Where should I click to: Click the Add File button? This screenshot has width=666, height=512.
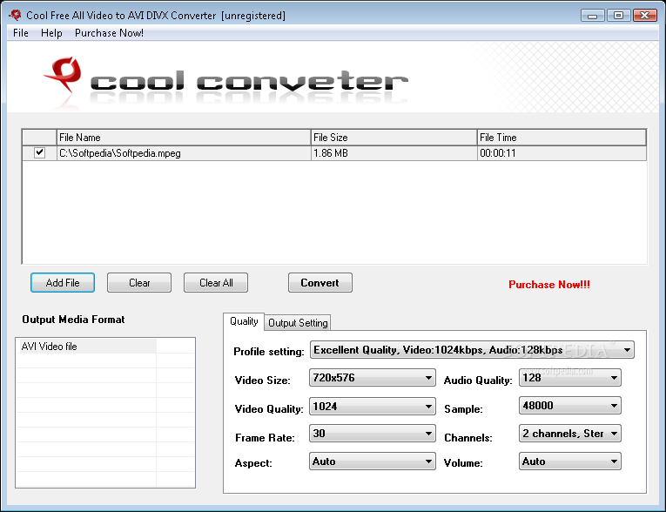(x=63, y=282)
